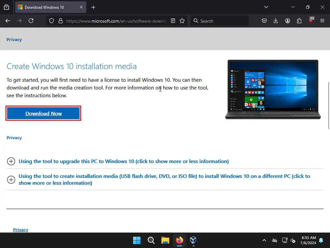This screenshot has height=248, width=330.
Task: Click the Search box in toolbar
Action: 219,21
